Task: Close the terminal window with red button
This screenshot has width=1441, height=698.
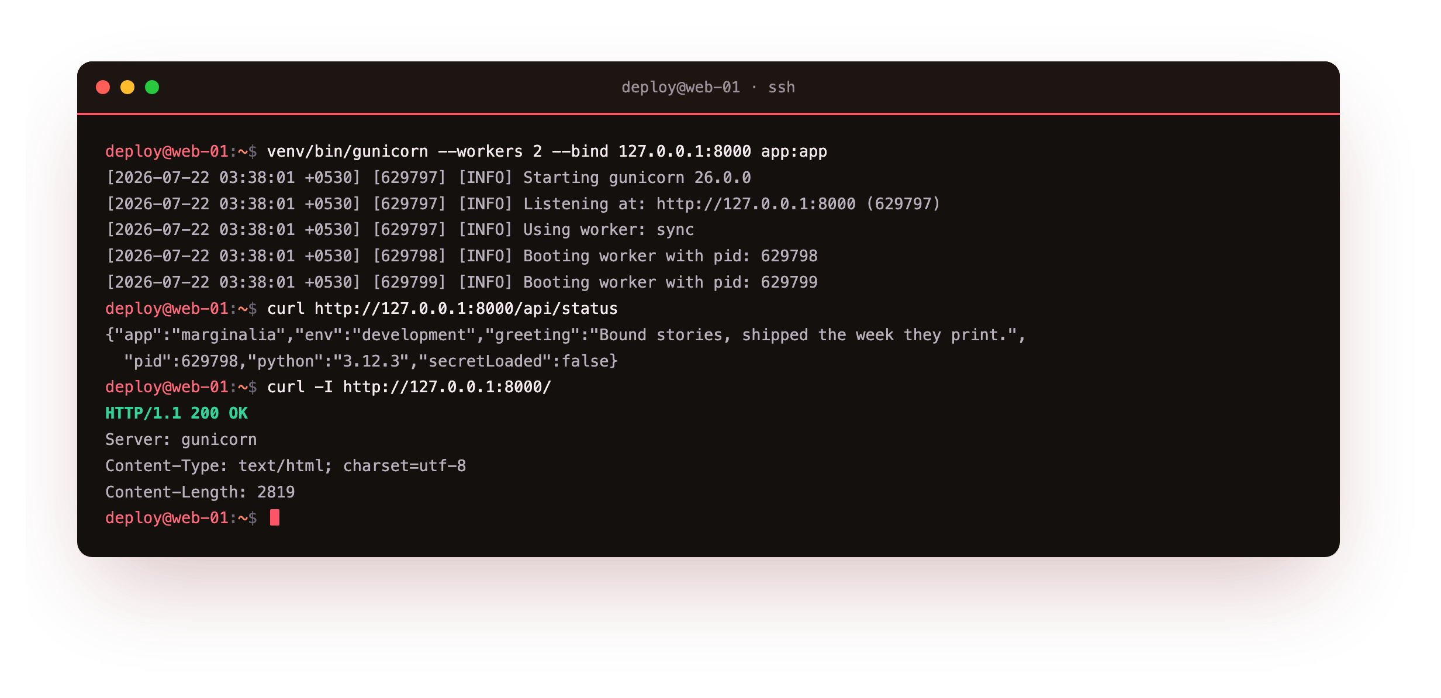Action: pos(103,87)
